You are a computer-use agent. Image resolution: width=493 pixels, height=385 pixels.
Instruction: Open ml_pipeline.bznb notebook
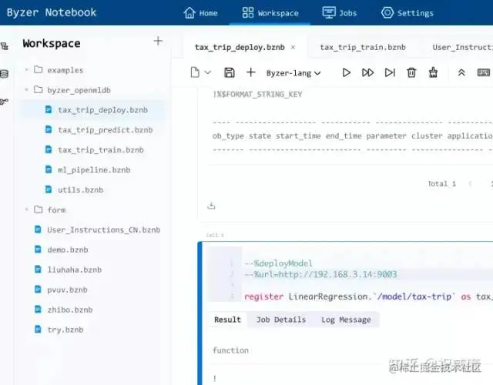94,170
